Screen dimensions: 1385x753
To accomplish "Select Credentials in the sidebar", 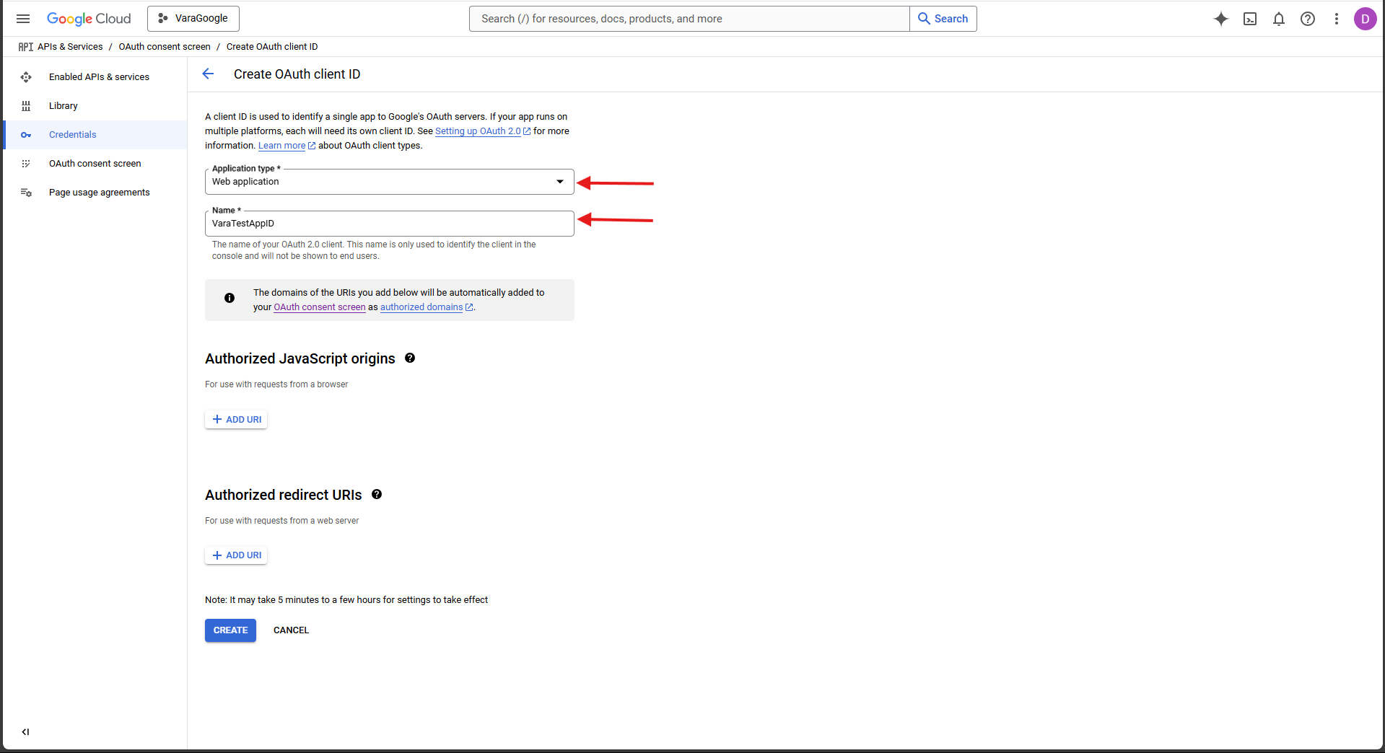I will (95, 135).
